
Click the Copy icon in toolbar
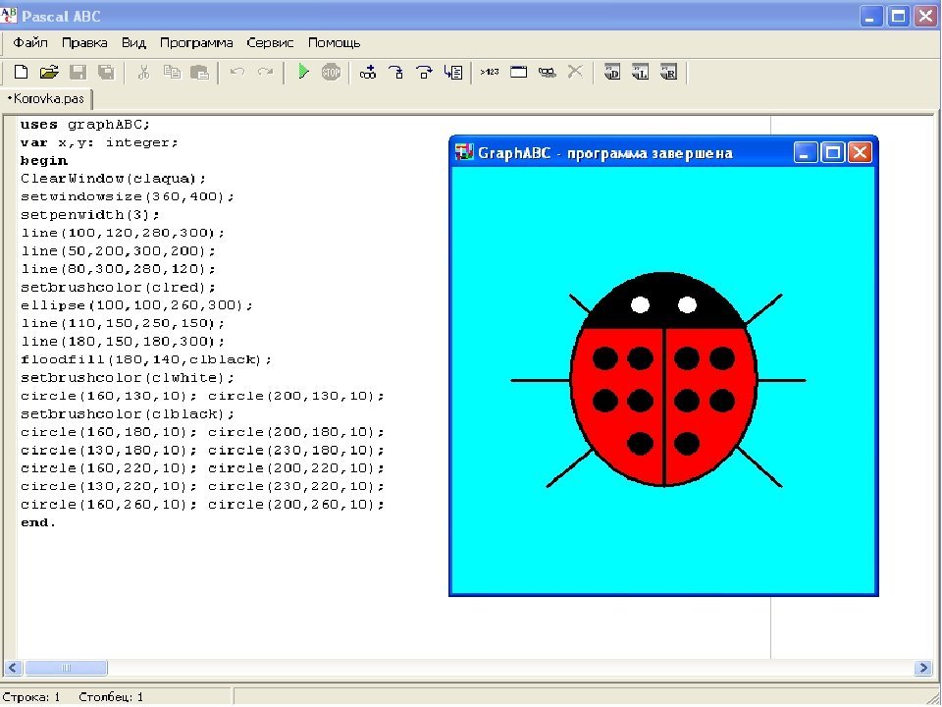point(172,72)
